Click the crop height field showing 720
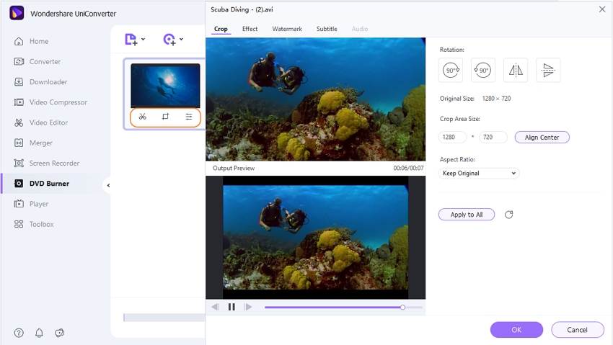 click(493, 137)
